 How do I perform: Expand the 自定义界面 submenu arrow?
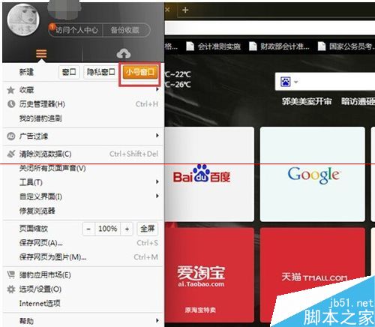157,196
